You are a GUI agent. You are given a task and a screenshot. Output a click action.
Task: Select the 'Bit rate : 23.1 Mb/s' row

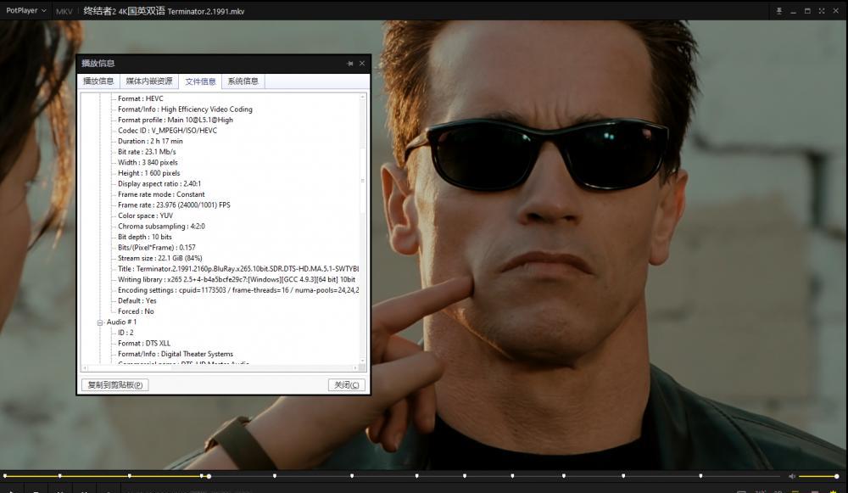click(x=147, y=152)
